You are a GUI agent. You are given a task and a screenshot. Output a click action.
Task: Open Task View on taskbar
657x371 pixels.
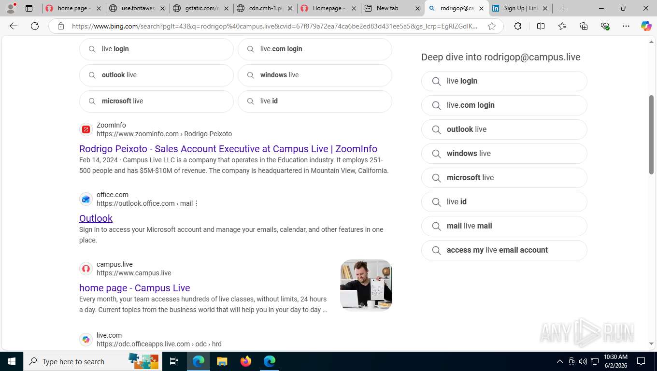[x=174, y=361]
